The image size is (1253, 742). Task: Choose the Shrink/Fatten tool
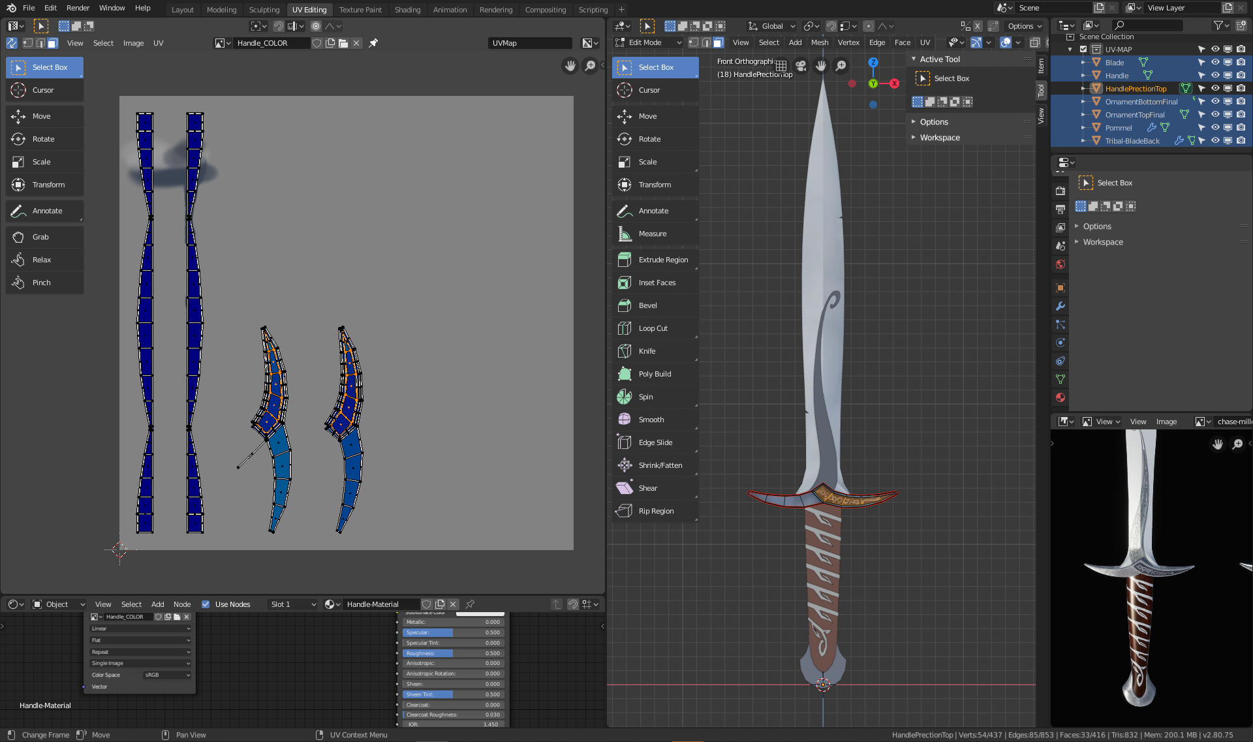tap(659, 465)
